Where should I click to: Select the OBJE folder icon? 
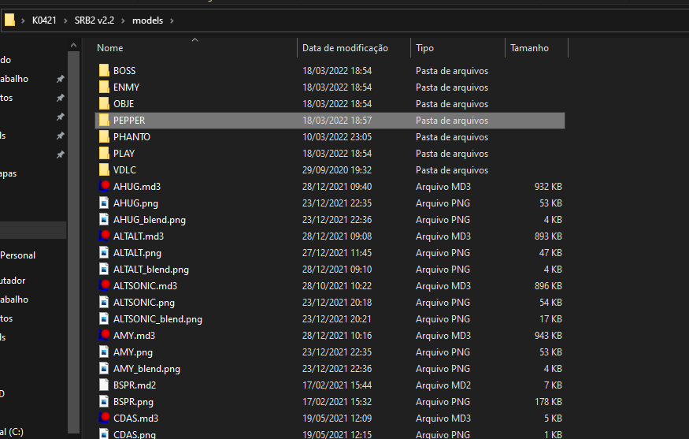coord(104,104)
